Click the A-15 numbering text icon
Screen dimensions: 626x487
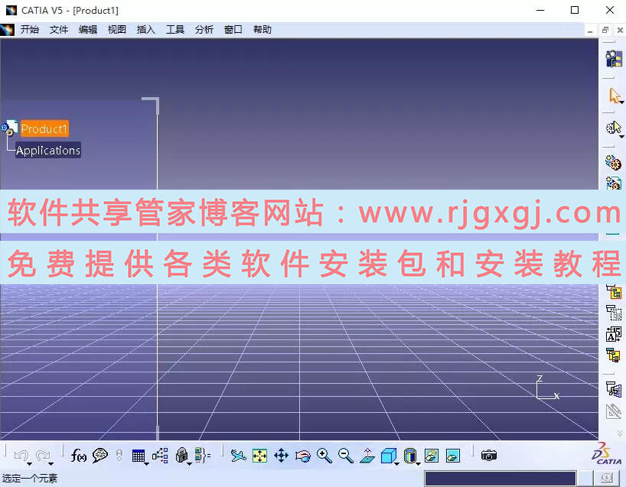click(x=614, y=334)
